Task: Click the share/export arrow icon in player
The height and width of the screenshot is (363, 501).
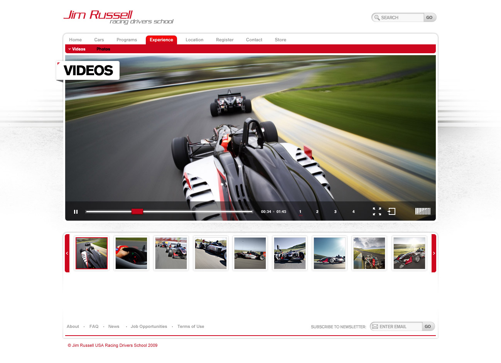Action: tap(391, 211)
